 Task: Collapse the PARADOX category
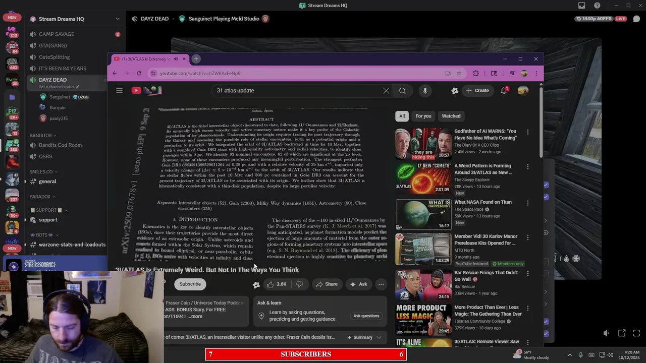pos(42,197)
